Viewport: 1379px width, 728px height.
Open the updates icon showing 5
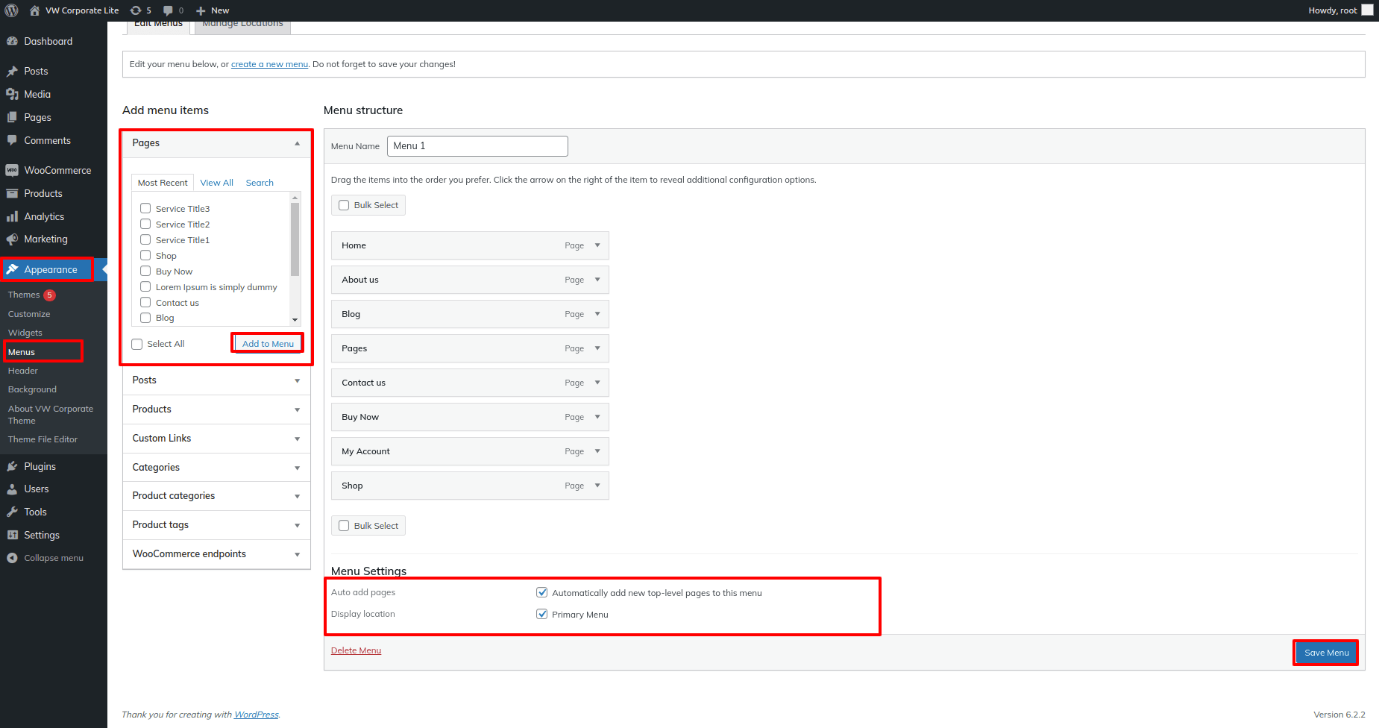[136, 10]
